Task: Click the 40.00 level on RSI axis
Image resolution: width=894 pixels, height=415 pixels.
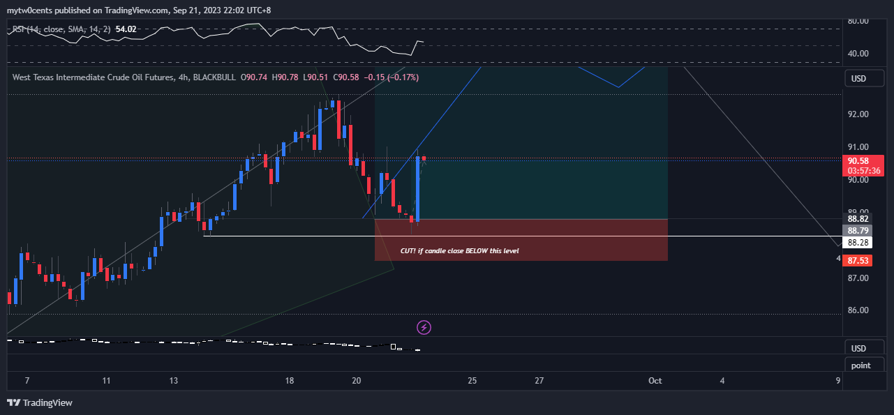Action: click(858, 54)
